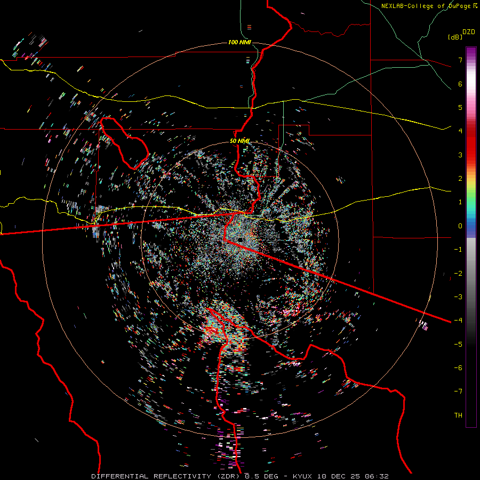Select the "-3" scale value

click(458, 297)
